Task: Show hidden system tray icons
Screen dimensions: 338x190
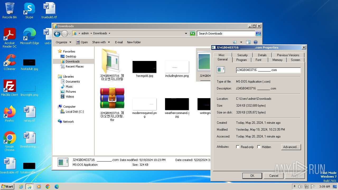Action: (294, 187)
